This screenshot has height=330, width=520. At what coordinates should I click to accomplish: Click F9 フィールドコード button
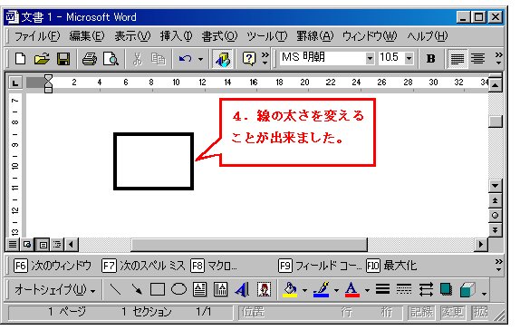(x=320, y=266)
